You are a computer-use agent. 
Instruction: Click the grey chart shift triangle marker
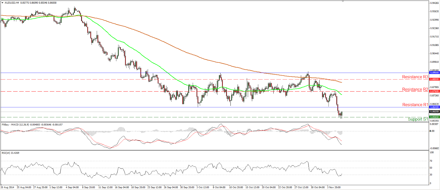click(343, 1)
